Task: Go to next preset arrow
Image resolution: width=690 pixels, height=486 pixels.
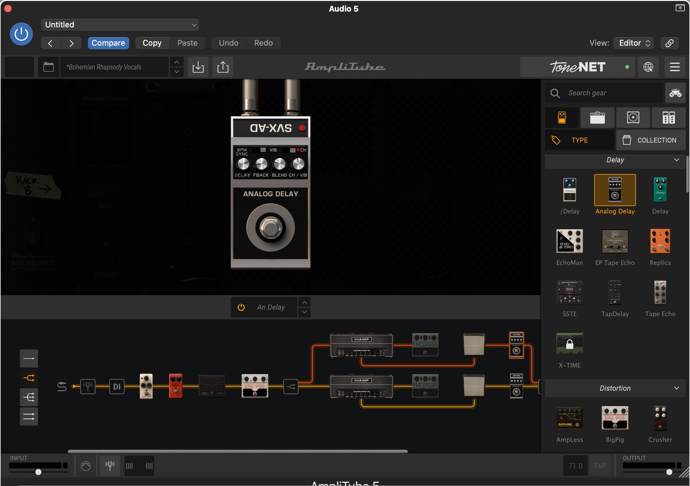Action: (x=71, y=43)
